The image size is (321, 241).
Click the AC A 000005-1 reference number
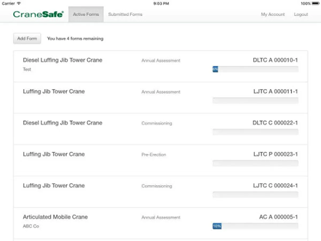pos(278,217)
